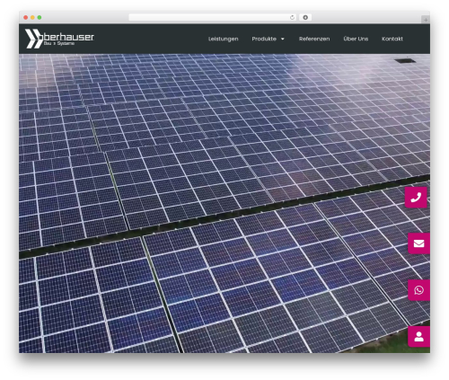
Task: Navigate to Über Uns
Action: click(x=356, y=39)
